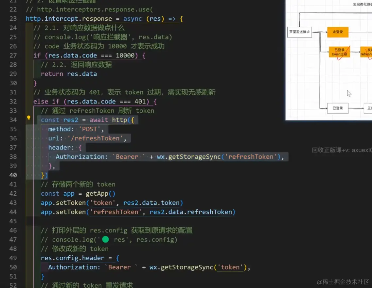Screen dimensions: 372x288
Task: Click the comment '// 2.2. 返回响应数据'
Action: (76, 65)
